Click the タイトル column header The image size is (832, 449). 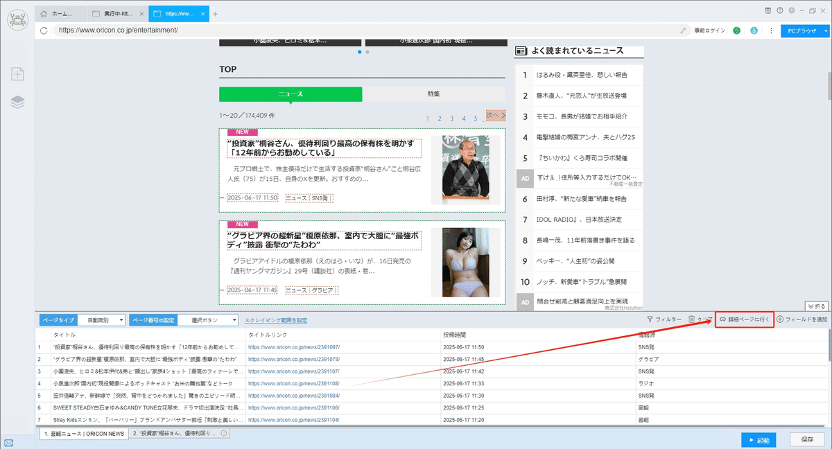[x=64, y=335]
